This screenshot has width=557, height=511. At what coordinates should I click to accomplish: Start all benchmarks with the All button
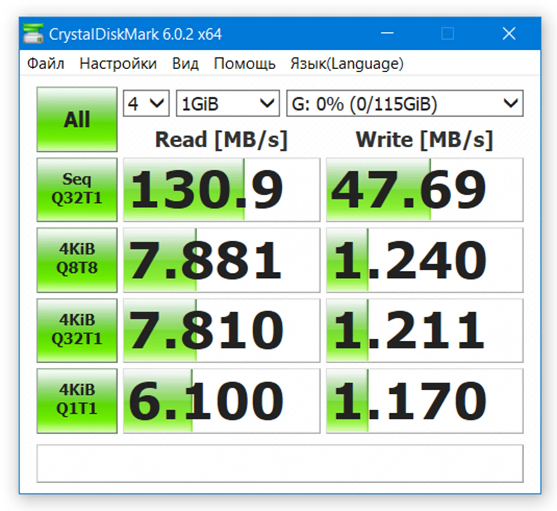click(77, 119)
